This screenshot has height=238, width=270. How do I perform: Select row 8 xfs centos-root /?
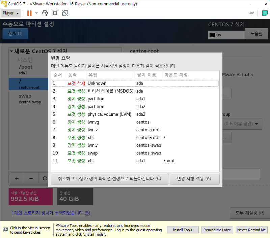pos(135,137)
